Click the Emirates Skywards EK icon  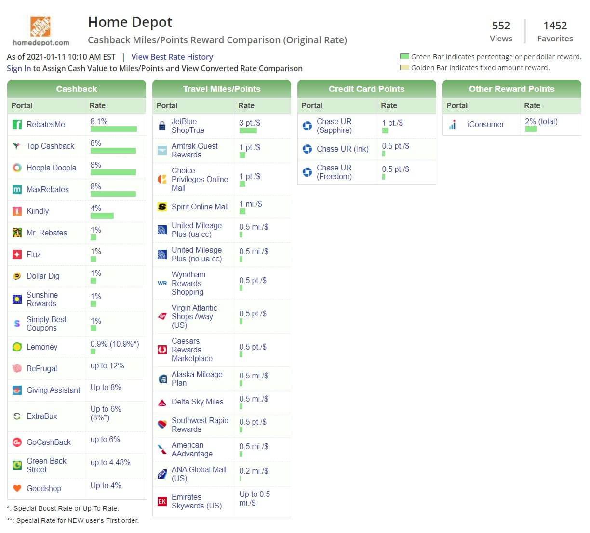click(162, 501)
